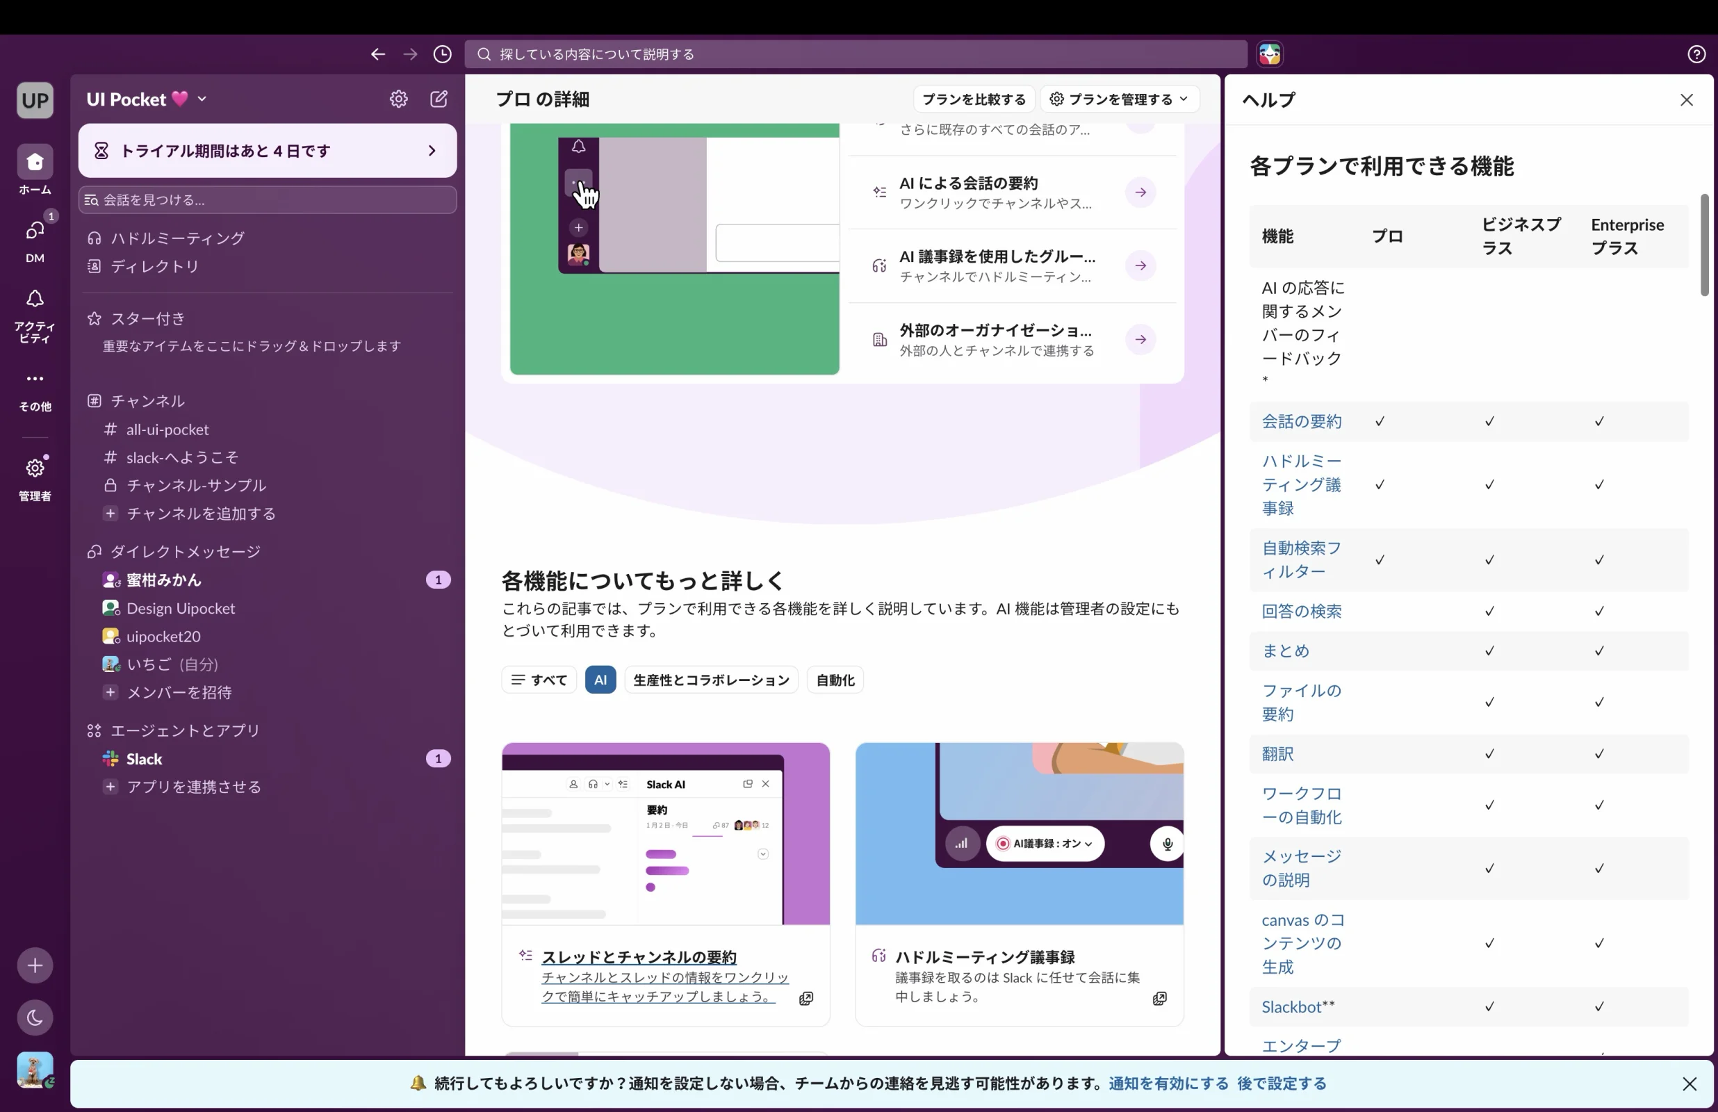Open the history clock icon
The height and width of the screenshot is (1112, 1718).
point(443,54)
